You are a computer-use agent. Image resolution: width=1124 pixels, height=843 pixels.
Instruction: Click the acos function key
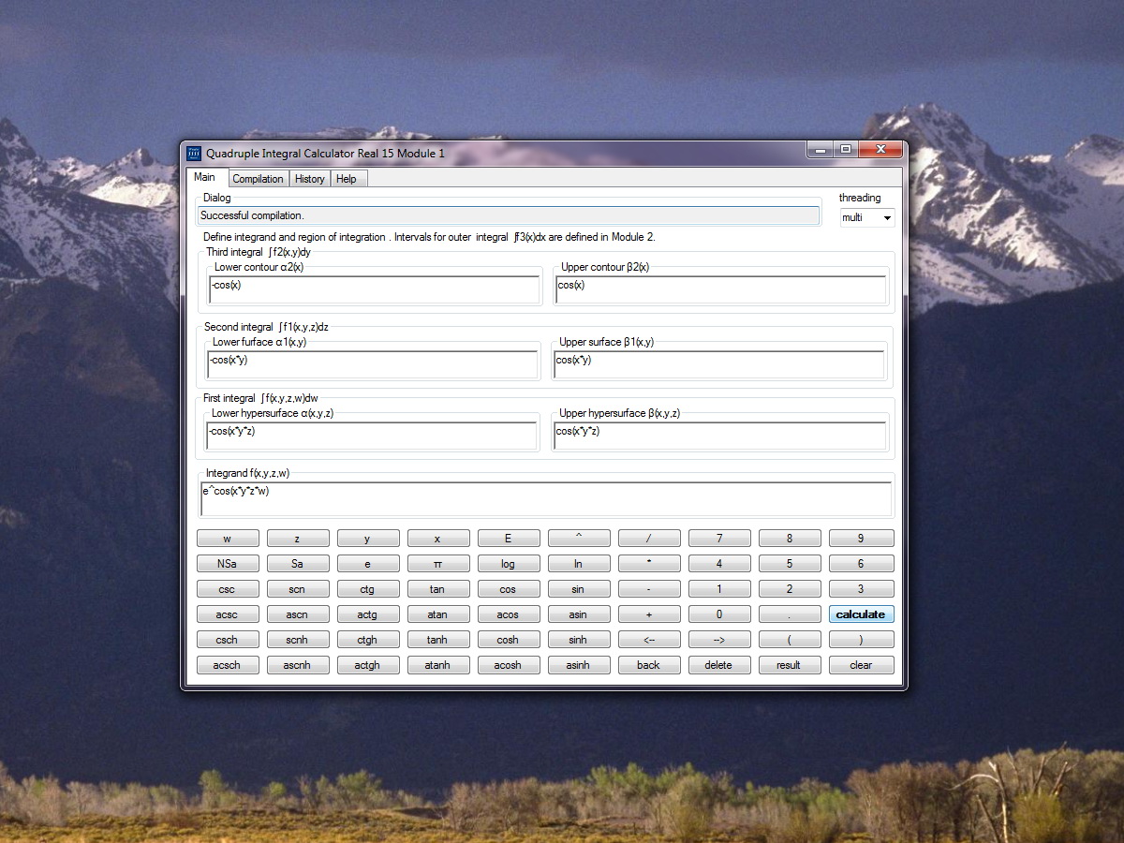click(x=509, y=614)
